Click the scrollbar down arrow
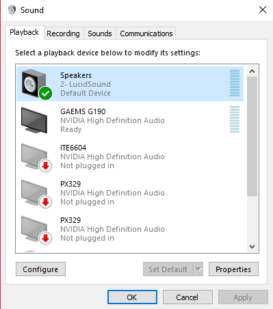Viewport: 273px width, 309px height. [x=252, y=247]
